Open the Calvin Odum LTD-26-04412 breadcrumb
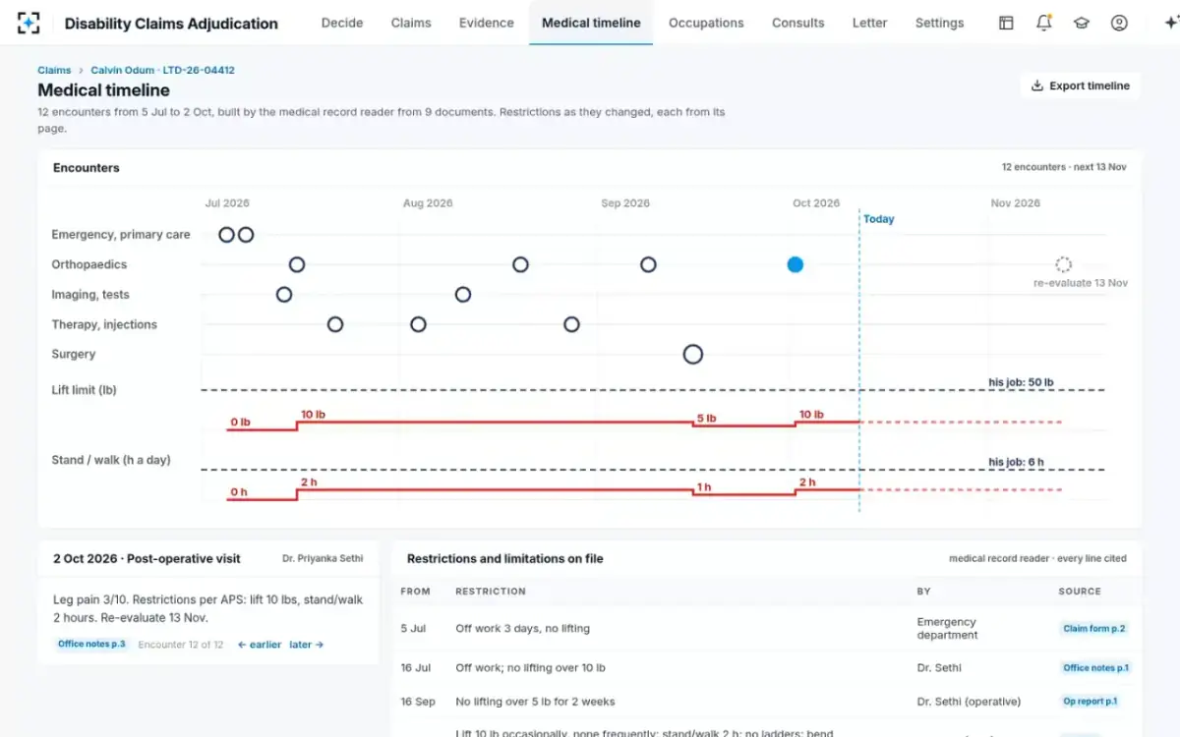The image size is (1180, 737). tap(162, 71)
